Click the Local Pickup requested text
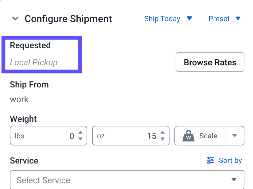Viewport: 253px width, 189px height. [34, 63]
